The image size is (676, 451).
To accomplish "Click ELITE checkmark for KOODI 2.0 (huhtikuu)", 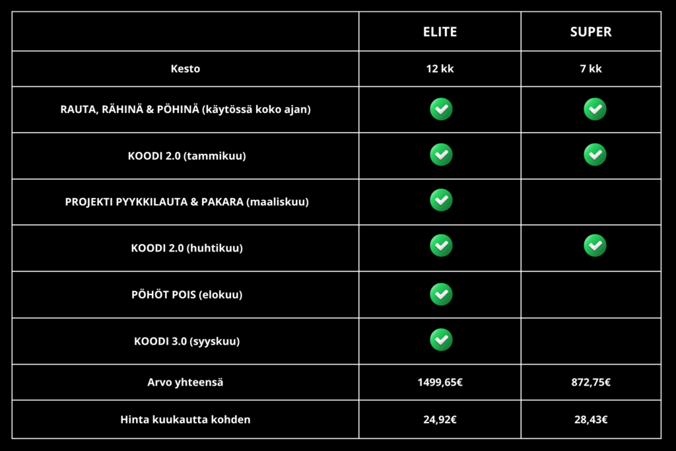I will click(x=441, y=246).
